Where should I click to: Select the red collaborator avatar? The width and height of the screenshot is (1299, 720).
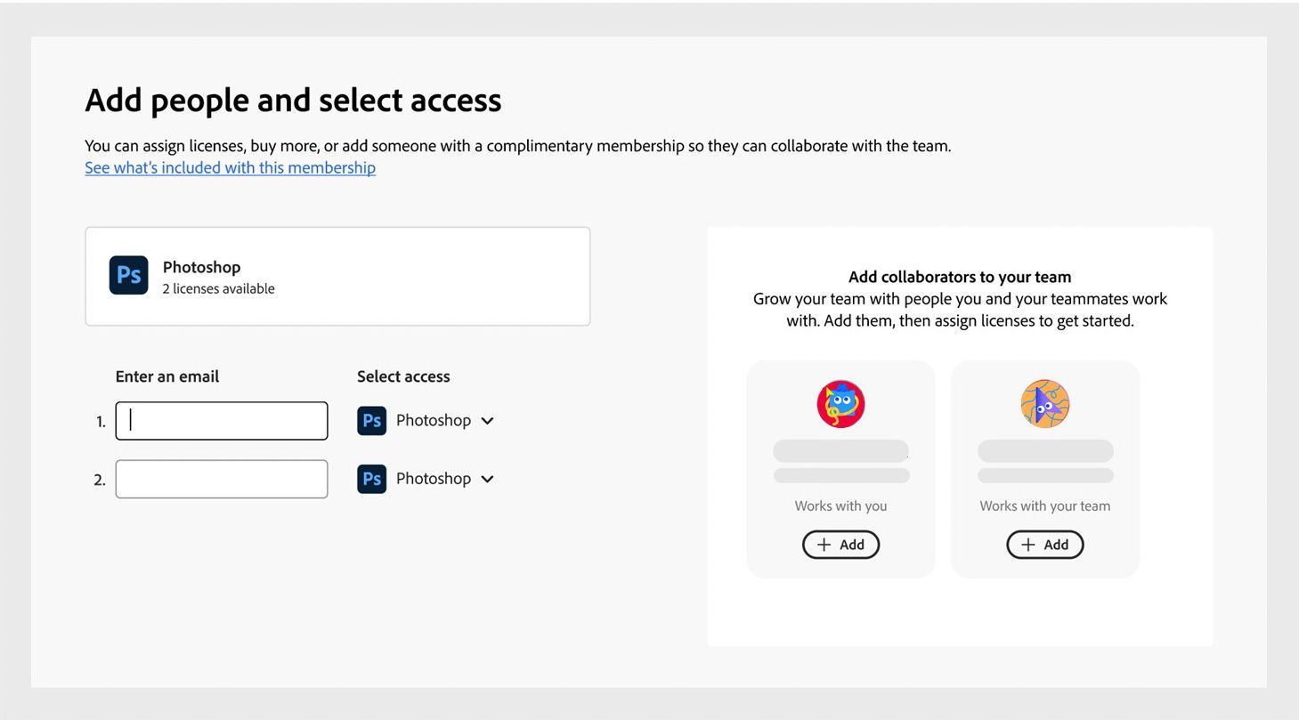pyautogui.click(x=840, y=403)
